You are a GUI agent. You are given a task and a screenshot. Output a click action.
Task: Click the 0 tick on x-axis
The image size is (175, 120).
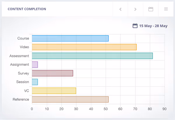pyautogui.click(x=32, y=109)
